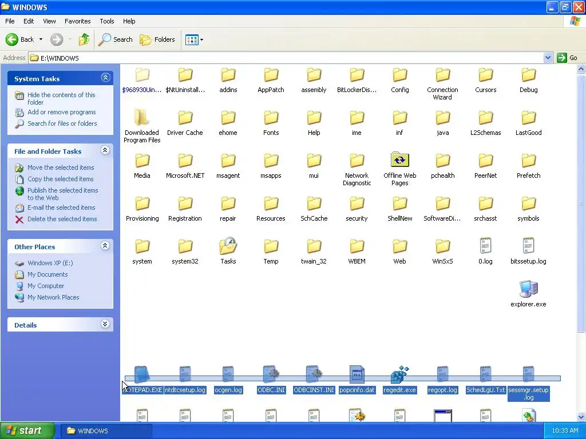
Task: Click Delete the selected items link
Action: click(62, 219)
